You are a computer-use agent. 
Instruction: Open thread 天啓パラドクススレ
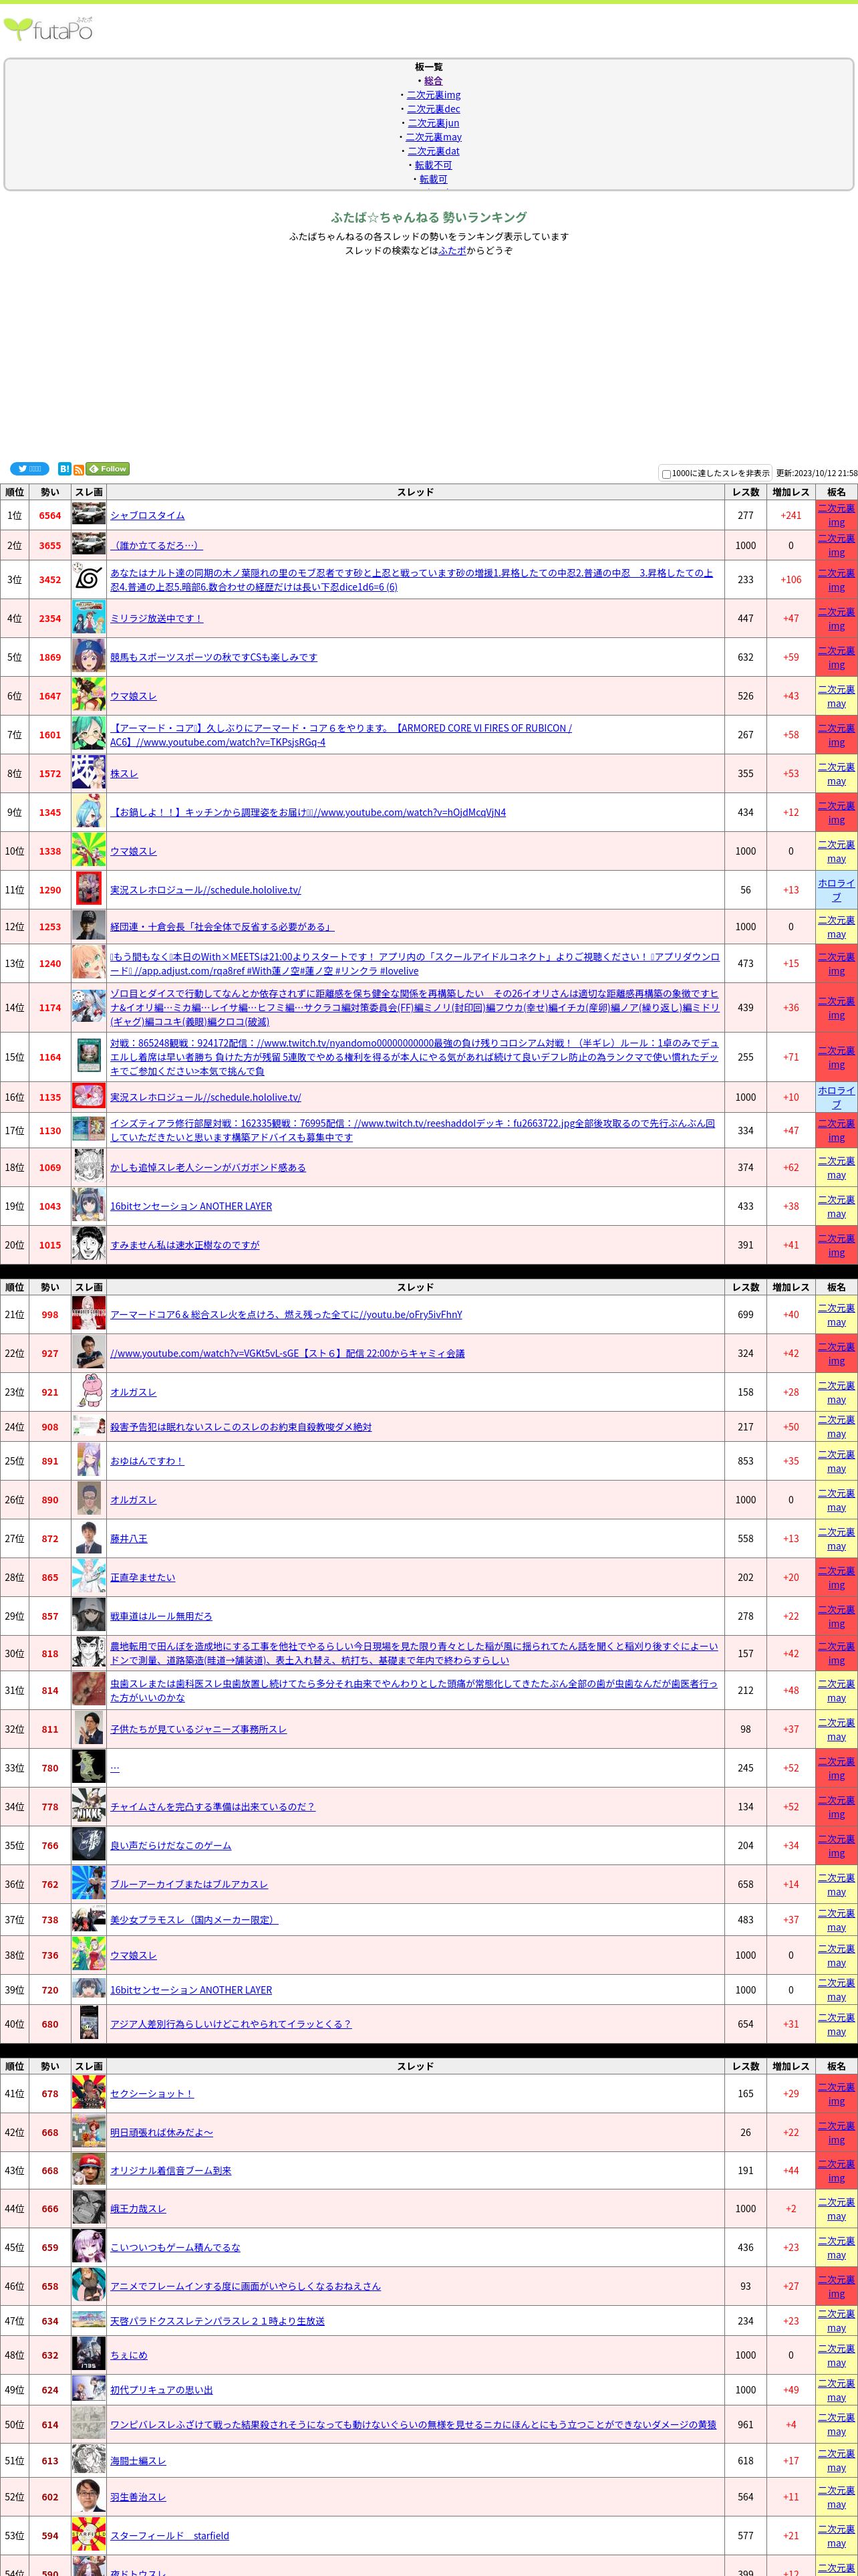(x=217, y=2320)
